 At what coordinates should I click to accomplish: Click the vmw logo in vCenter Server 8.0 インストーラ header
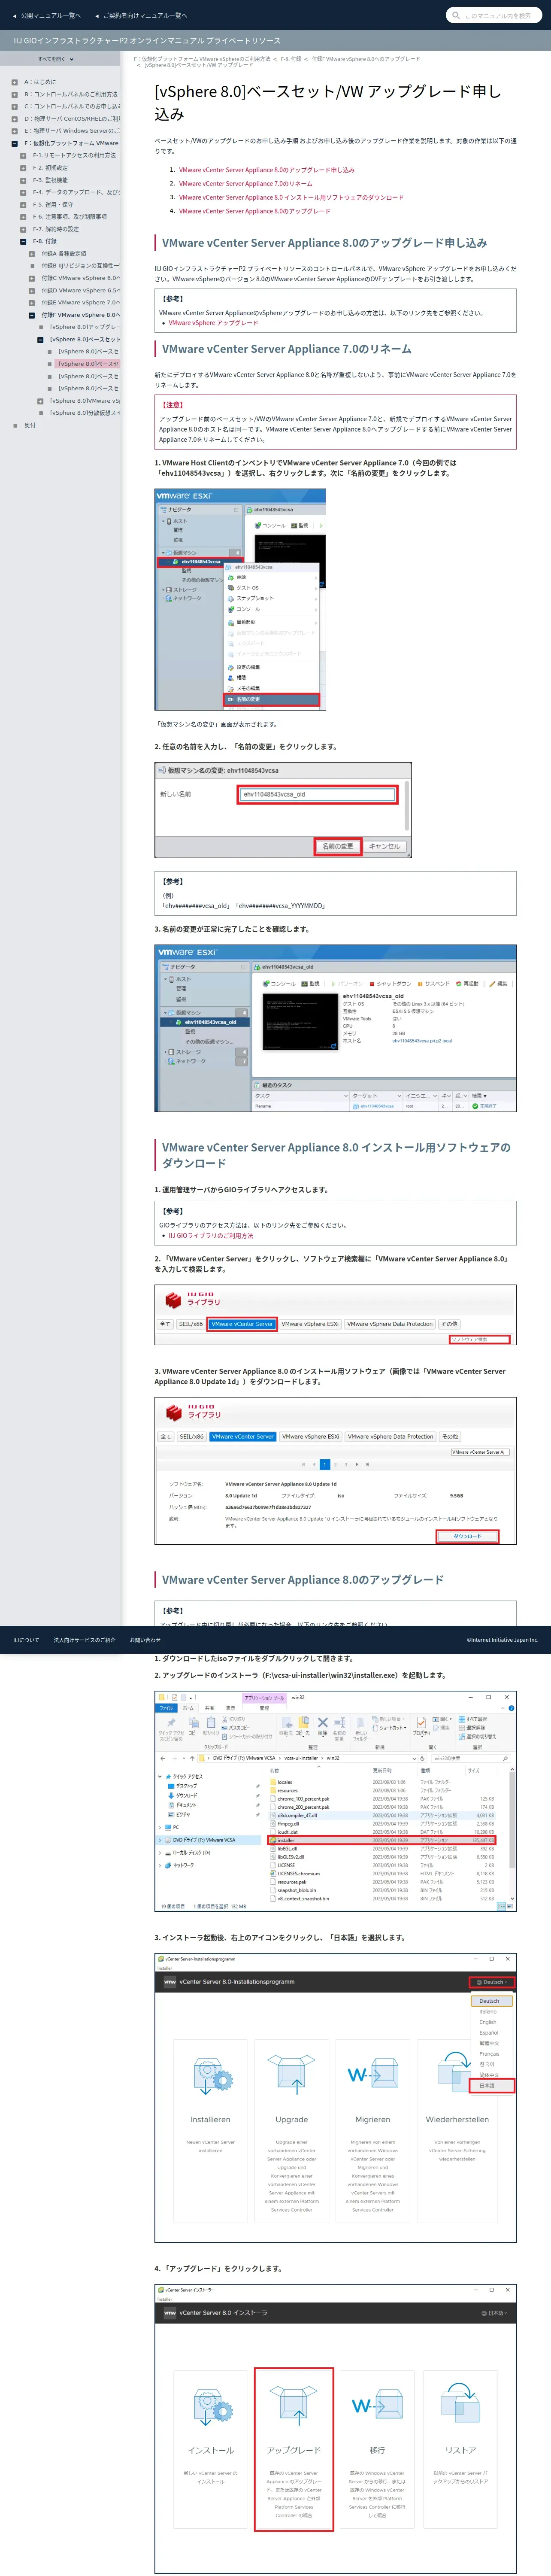point(169,2313)
